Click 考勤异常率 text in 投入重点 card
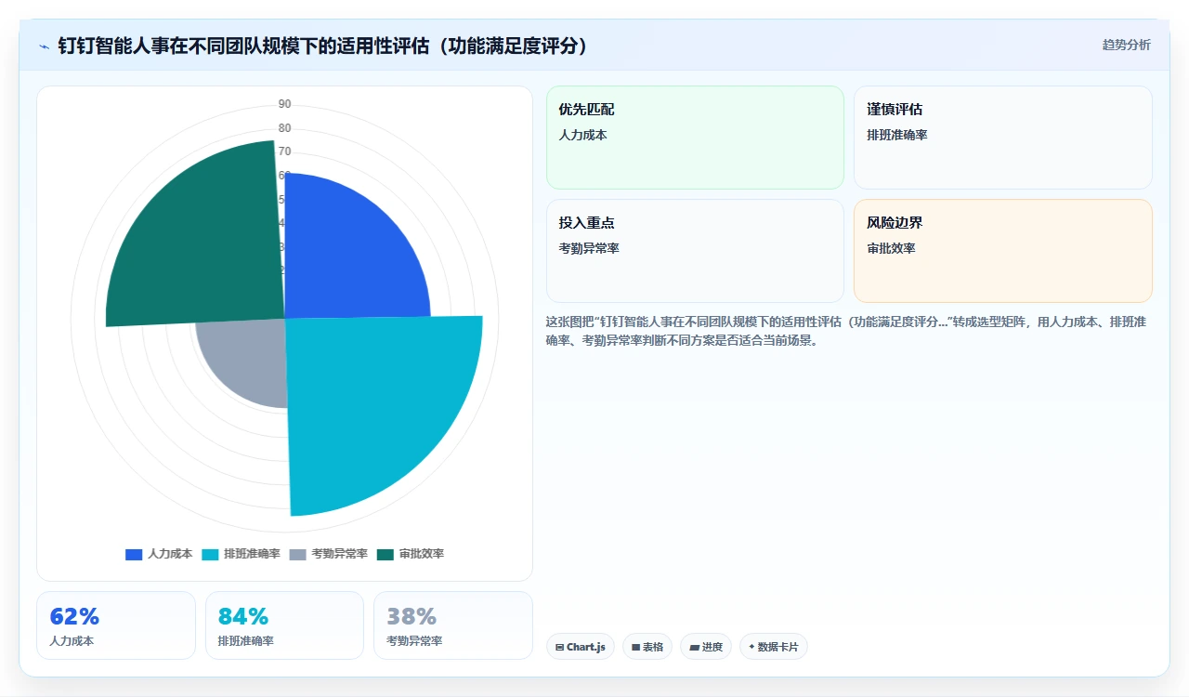This screenshot has height=697, width=1189. [x=589, y=248]
